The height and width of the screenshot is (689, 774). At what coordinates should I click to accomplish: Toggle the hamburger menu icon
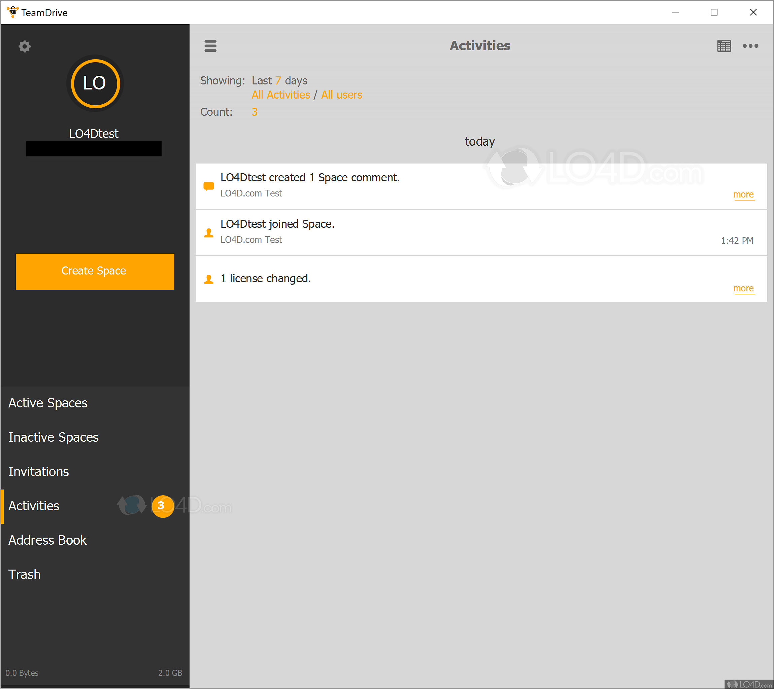click(210, 46)
